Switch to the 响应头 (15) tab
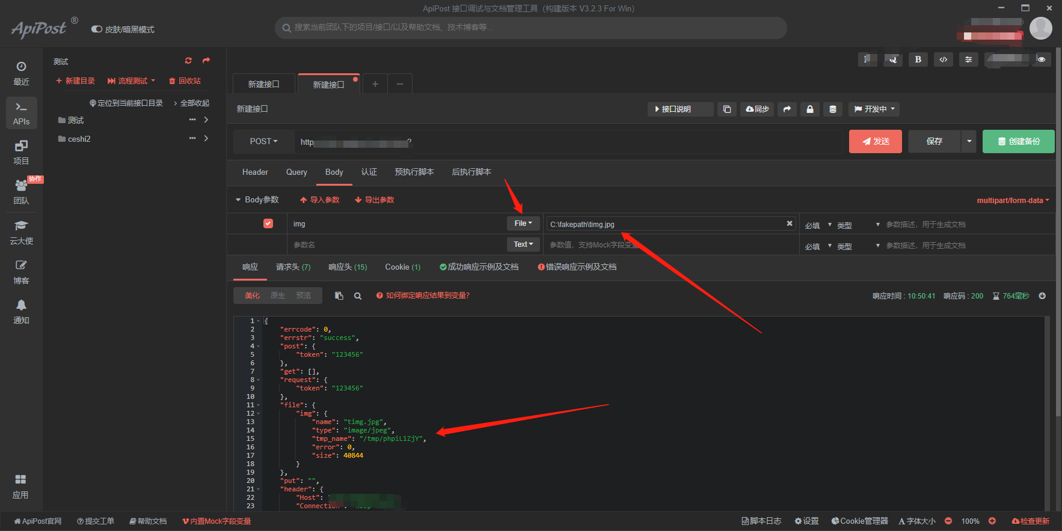This screenshot has height=531, width=1062. (348, 267)
